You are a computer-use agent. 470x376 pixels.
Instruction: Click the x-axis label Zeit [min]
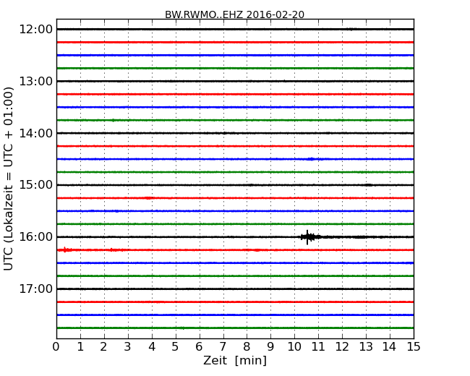coord(235,360)
